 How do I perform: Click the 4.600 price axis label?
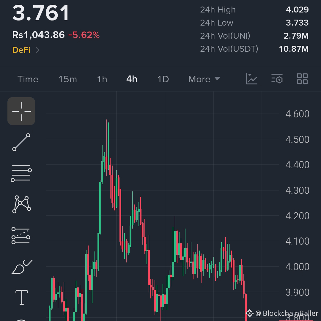(297, 114)
